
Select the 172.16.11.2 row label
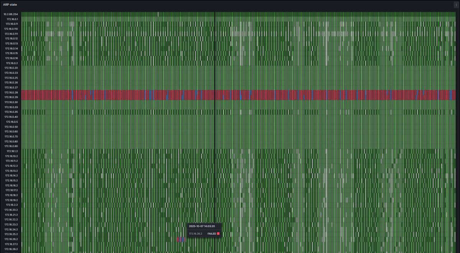[x=11, y=161]
